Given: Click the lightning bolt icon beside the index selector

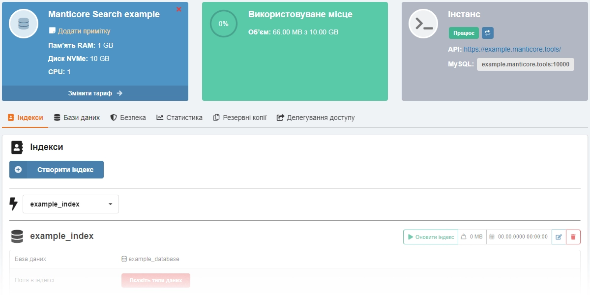Looking at the screenshot, I should (14, 204).
